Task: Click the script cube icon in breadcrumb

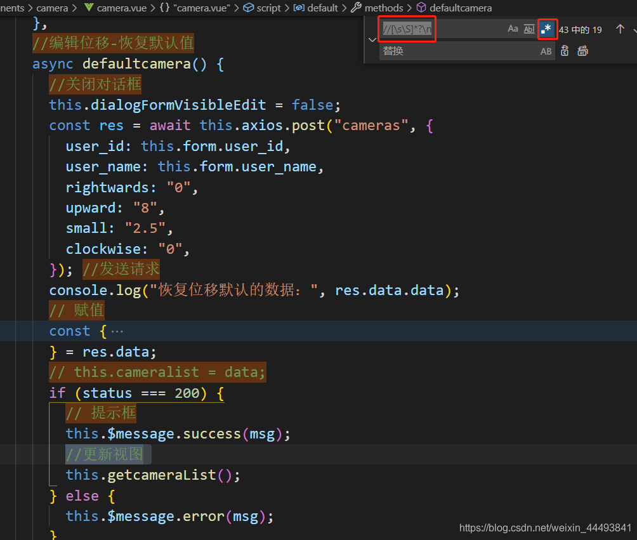Action: tap(248, 8)
